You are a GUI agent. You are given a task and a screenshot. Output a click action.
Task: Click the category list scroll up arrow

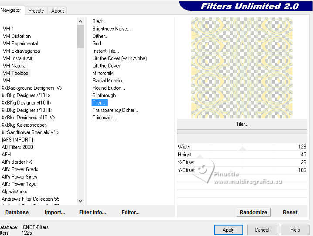[x=81, y=21]
